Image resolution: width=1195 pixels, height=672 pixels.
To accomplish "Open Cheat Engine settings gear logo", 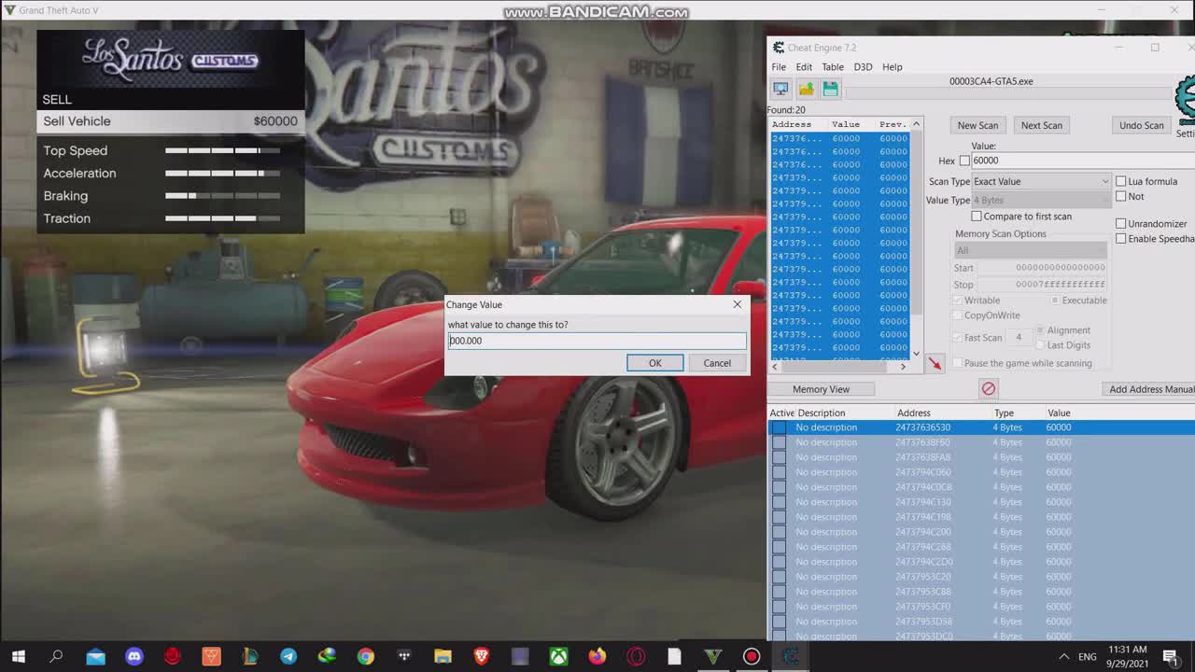I will coord(1186,101).
